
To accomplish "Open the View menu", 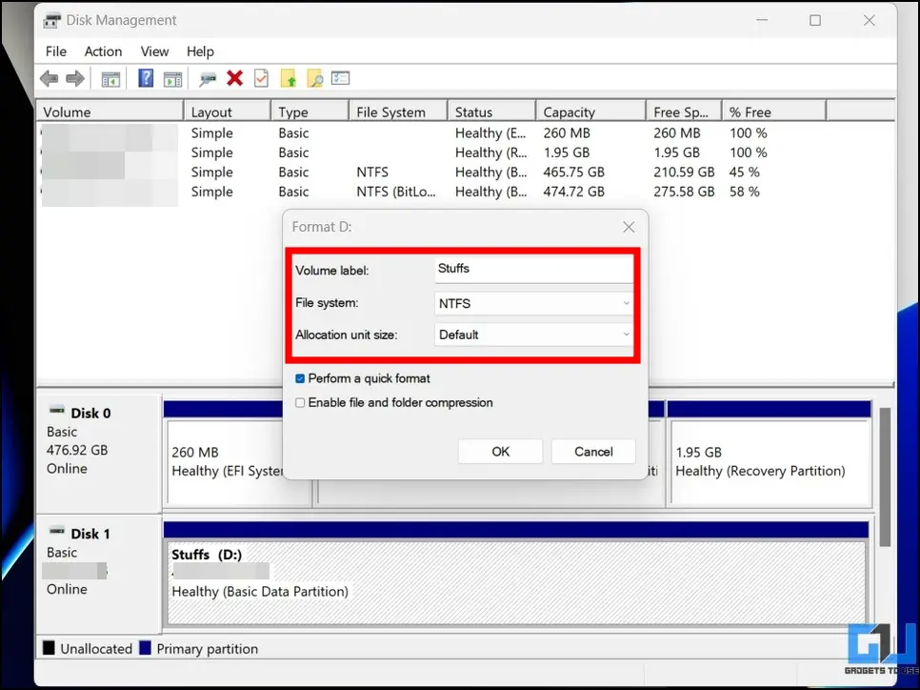I will [x=154, y=51].
